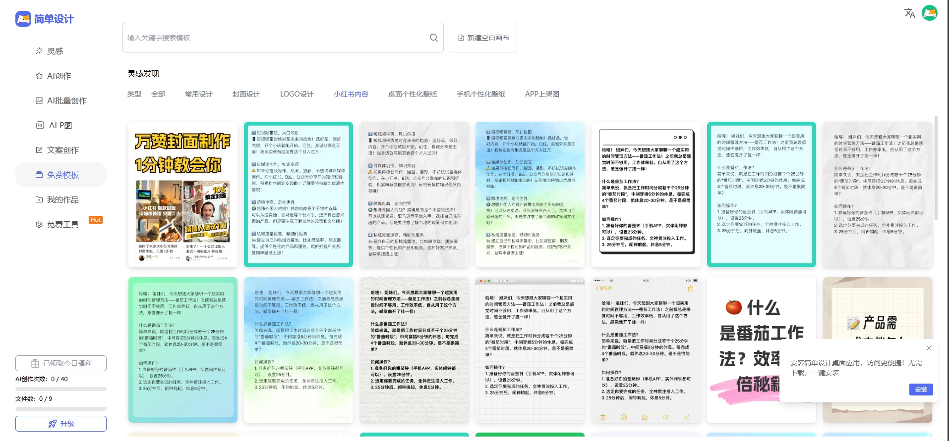Filter by 手机个性化壁纸 category

(480, 94)
